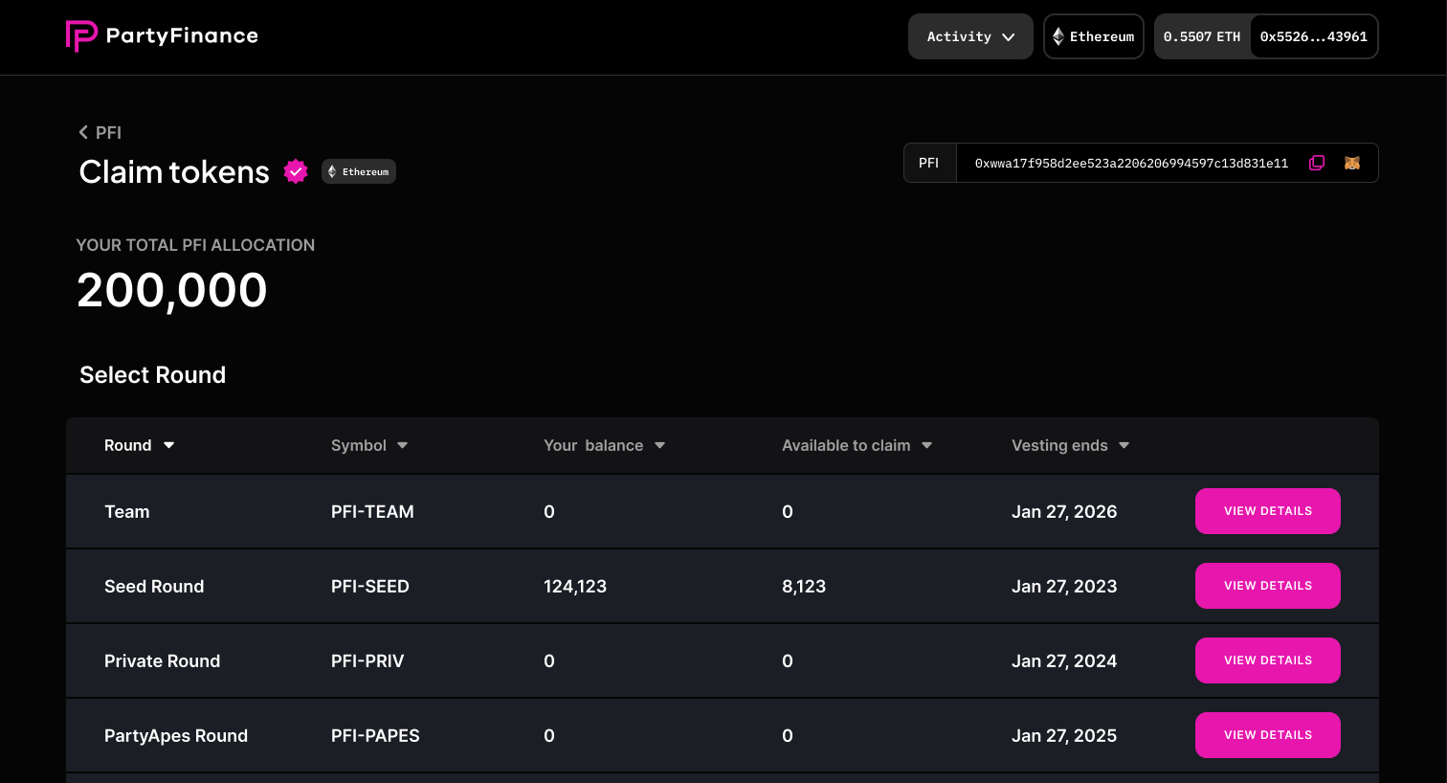Click the pink verified badge icon

click(296, 171)
